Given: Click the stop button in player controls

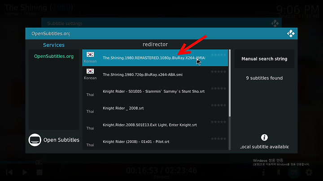Looking at the screenshot, I should coord(39,172).
